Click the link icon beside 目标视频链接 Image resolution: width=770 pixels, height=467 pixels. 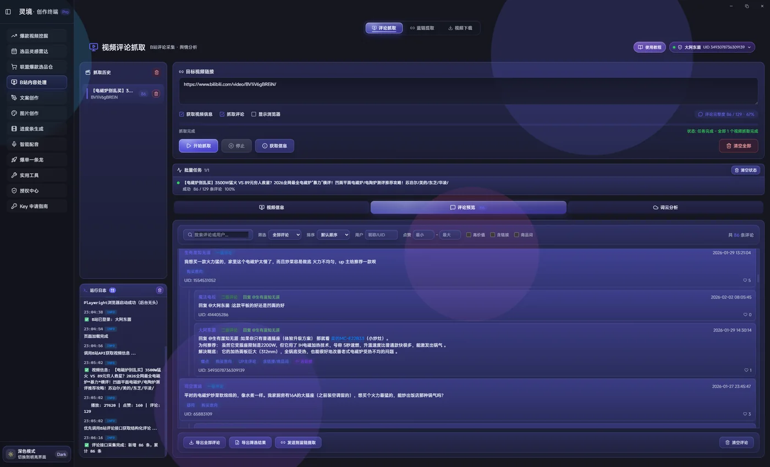coord(181,72)
